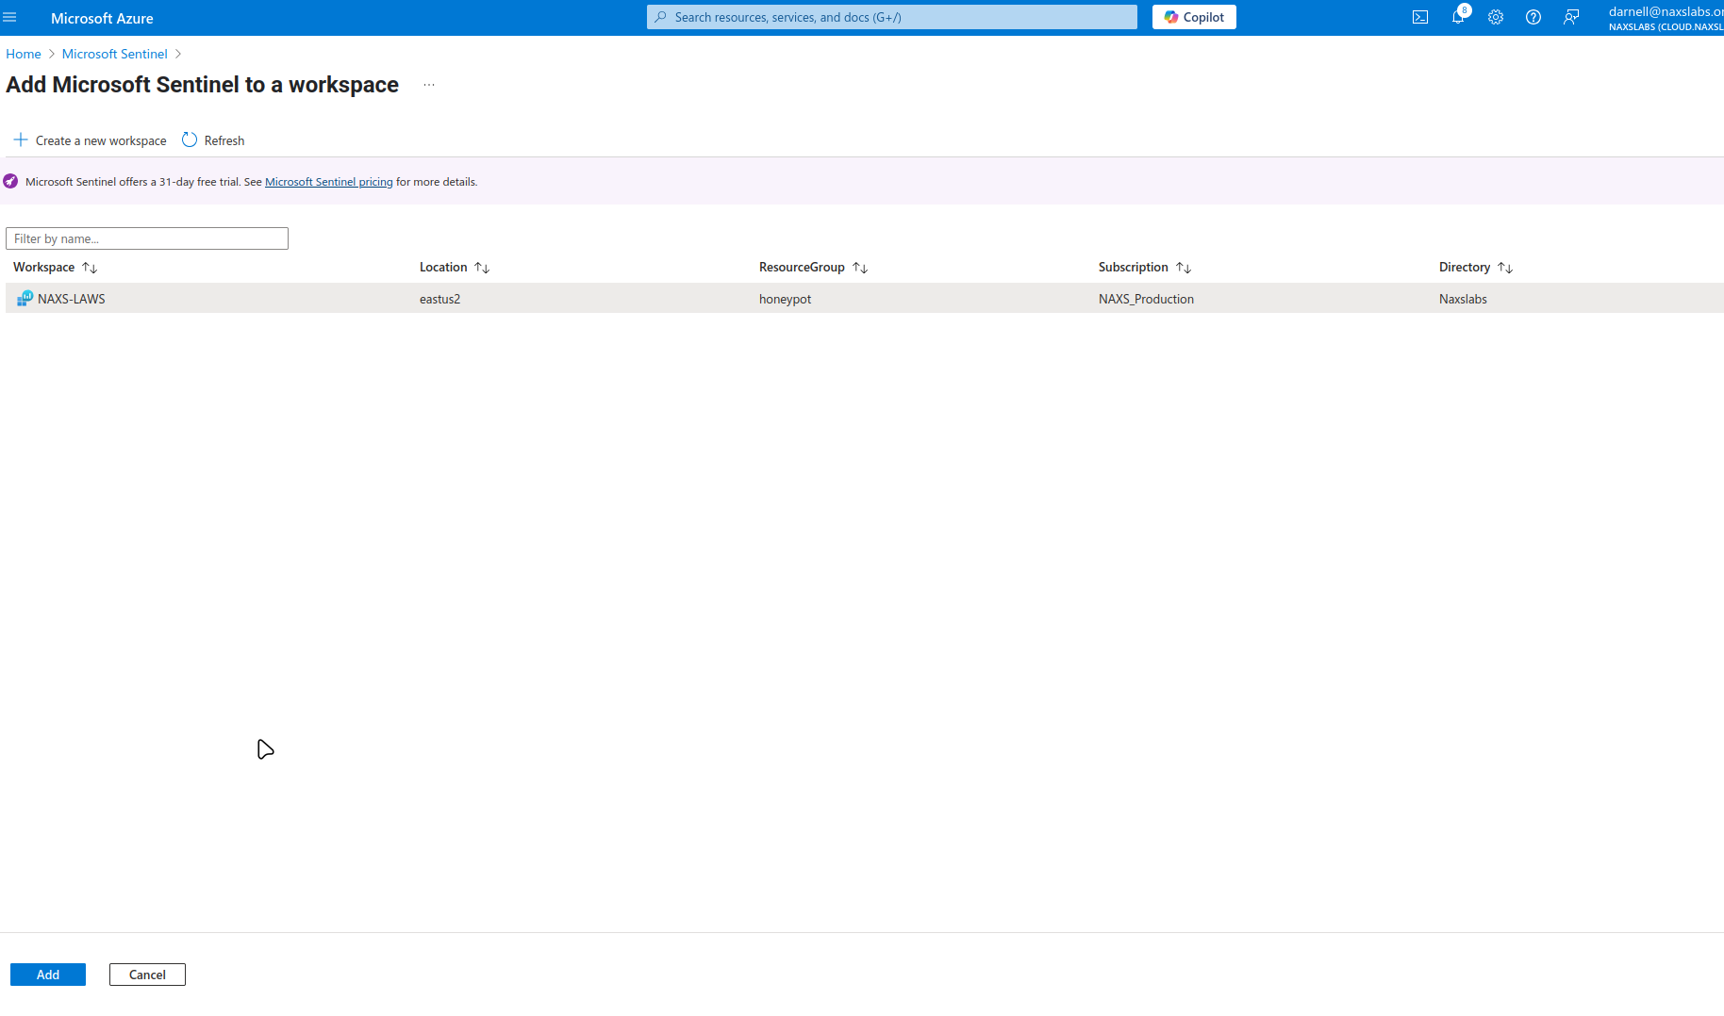
Task: Sort by Subscription column
Action: click(1145, 268)
